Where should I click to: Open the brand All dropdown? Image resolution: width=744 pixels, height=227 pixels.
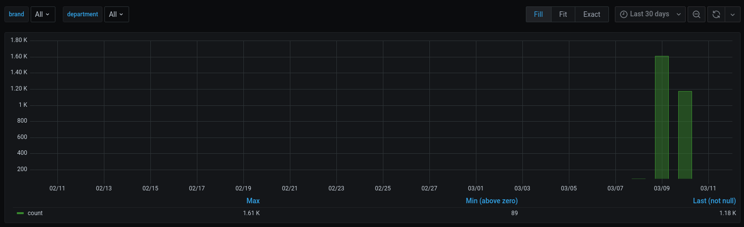[x=43, y=14]
